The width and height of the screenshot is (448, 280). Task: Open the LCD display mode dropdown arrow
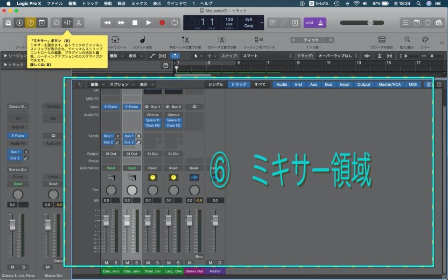click(262, 22)
